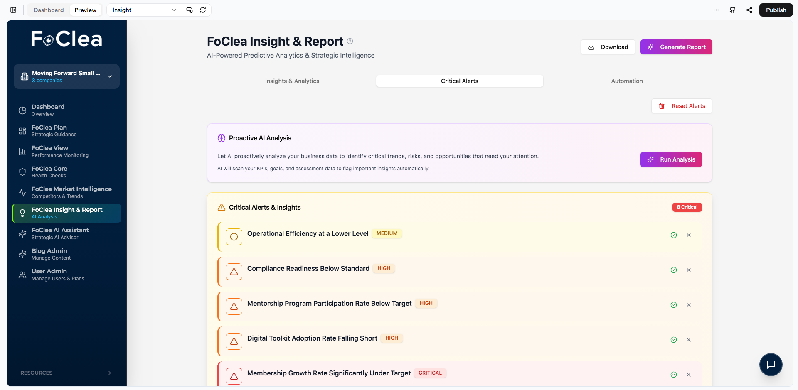
Task: Mark the Membership Growth Rate alert resolved
Action: click(673, 374)
